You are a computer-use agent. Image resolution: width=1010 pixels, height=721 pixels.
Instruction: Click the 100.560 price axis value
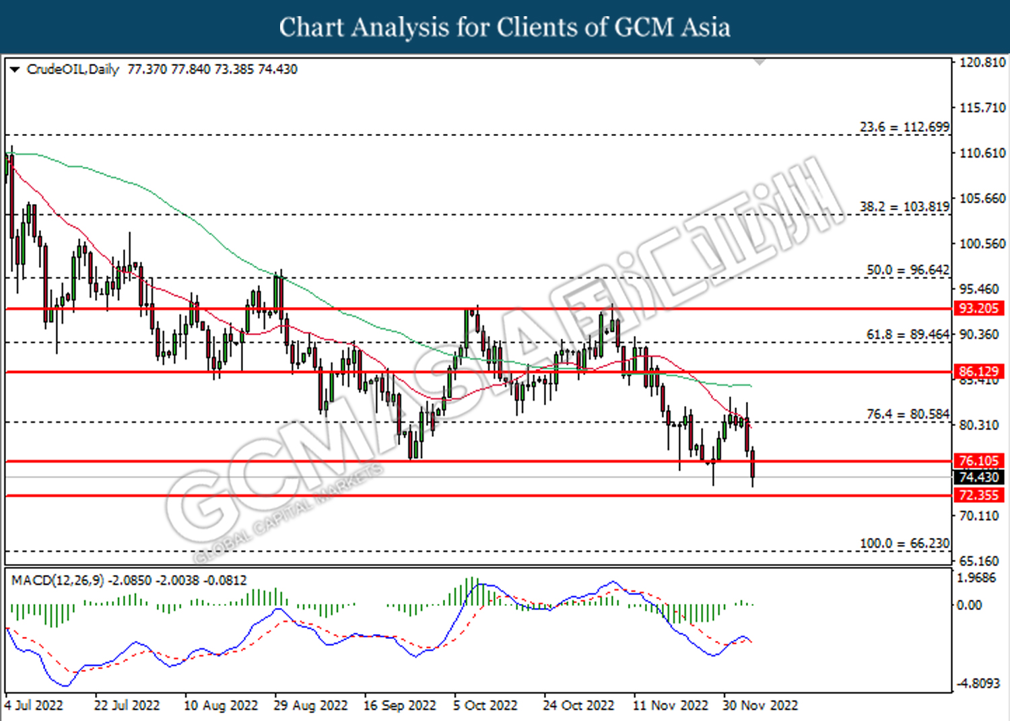coord(982,244)
